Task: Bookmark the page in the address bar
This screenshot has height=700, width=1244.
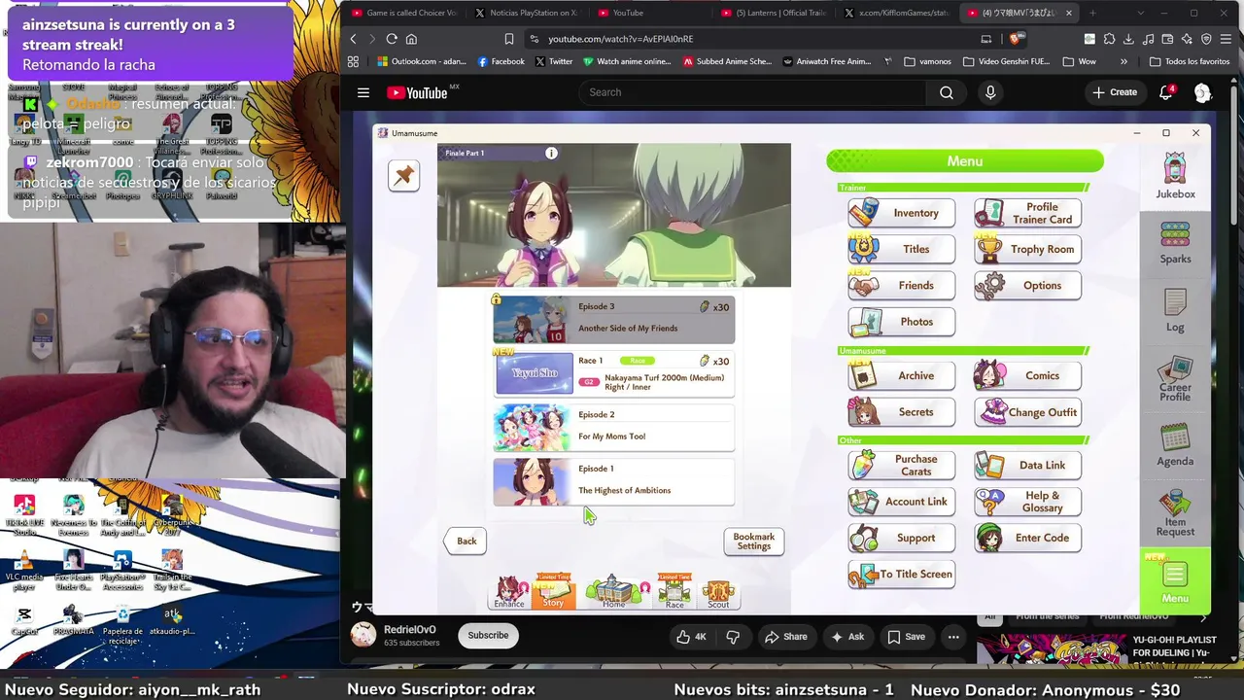Action: pos(508,39)
